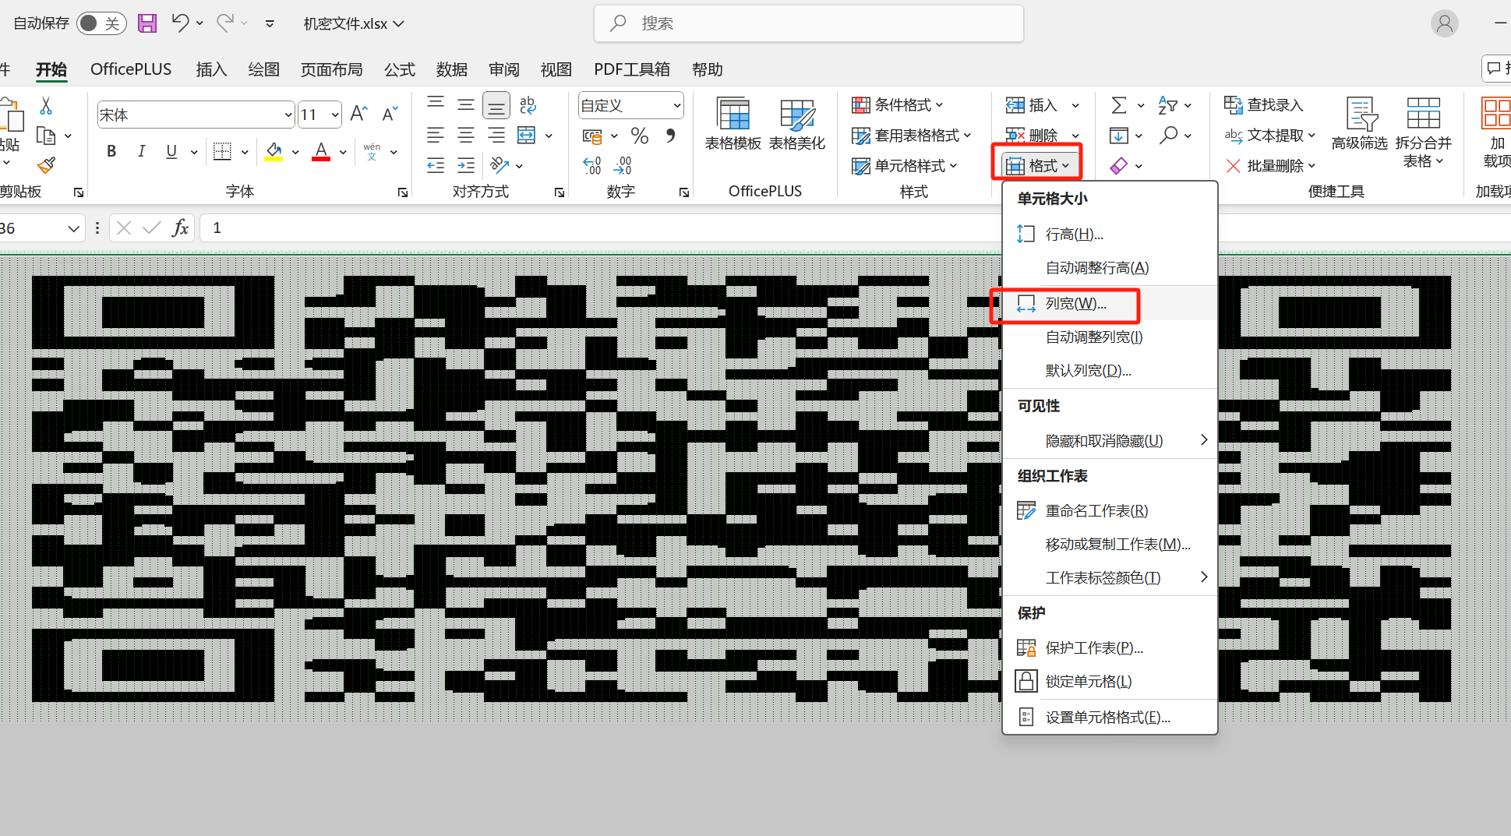Click Increase Indent icon
The height and width of the screenshot is (836, 1511).
point(466,165)
